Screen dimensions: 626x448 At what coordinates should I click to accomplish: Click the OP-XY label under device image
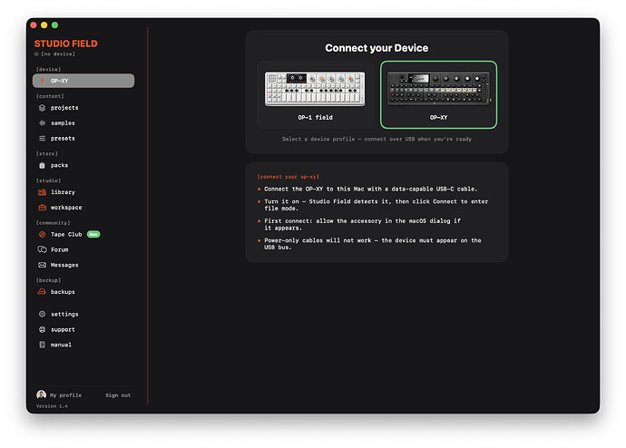[x=438, y=117]
